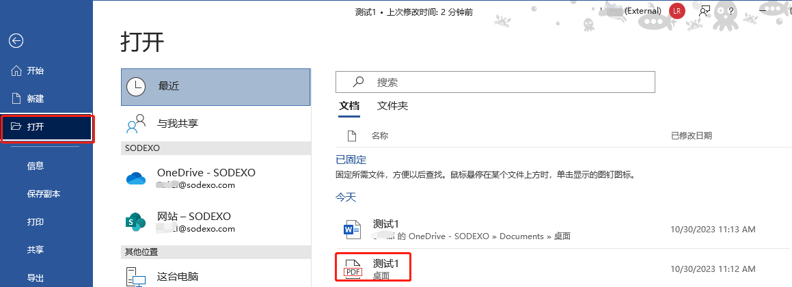Open 与我共享 shared files

coord(216,123)
